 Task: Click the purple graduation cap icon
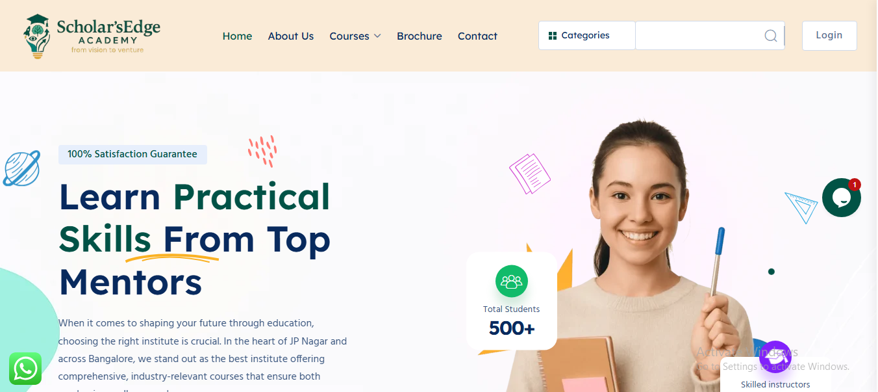point(775,356)
